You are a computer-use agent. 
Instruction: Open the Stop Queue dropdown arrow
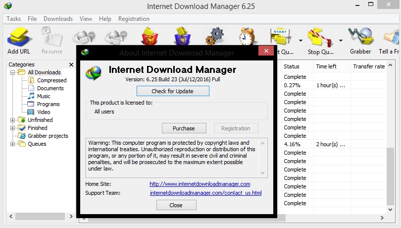(341, 40)
